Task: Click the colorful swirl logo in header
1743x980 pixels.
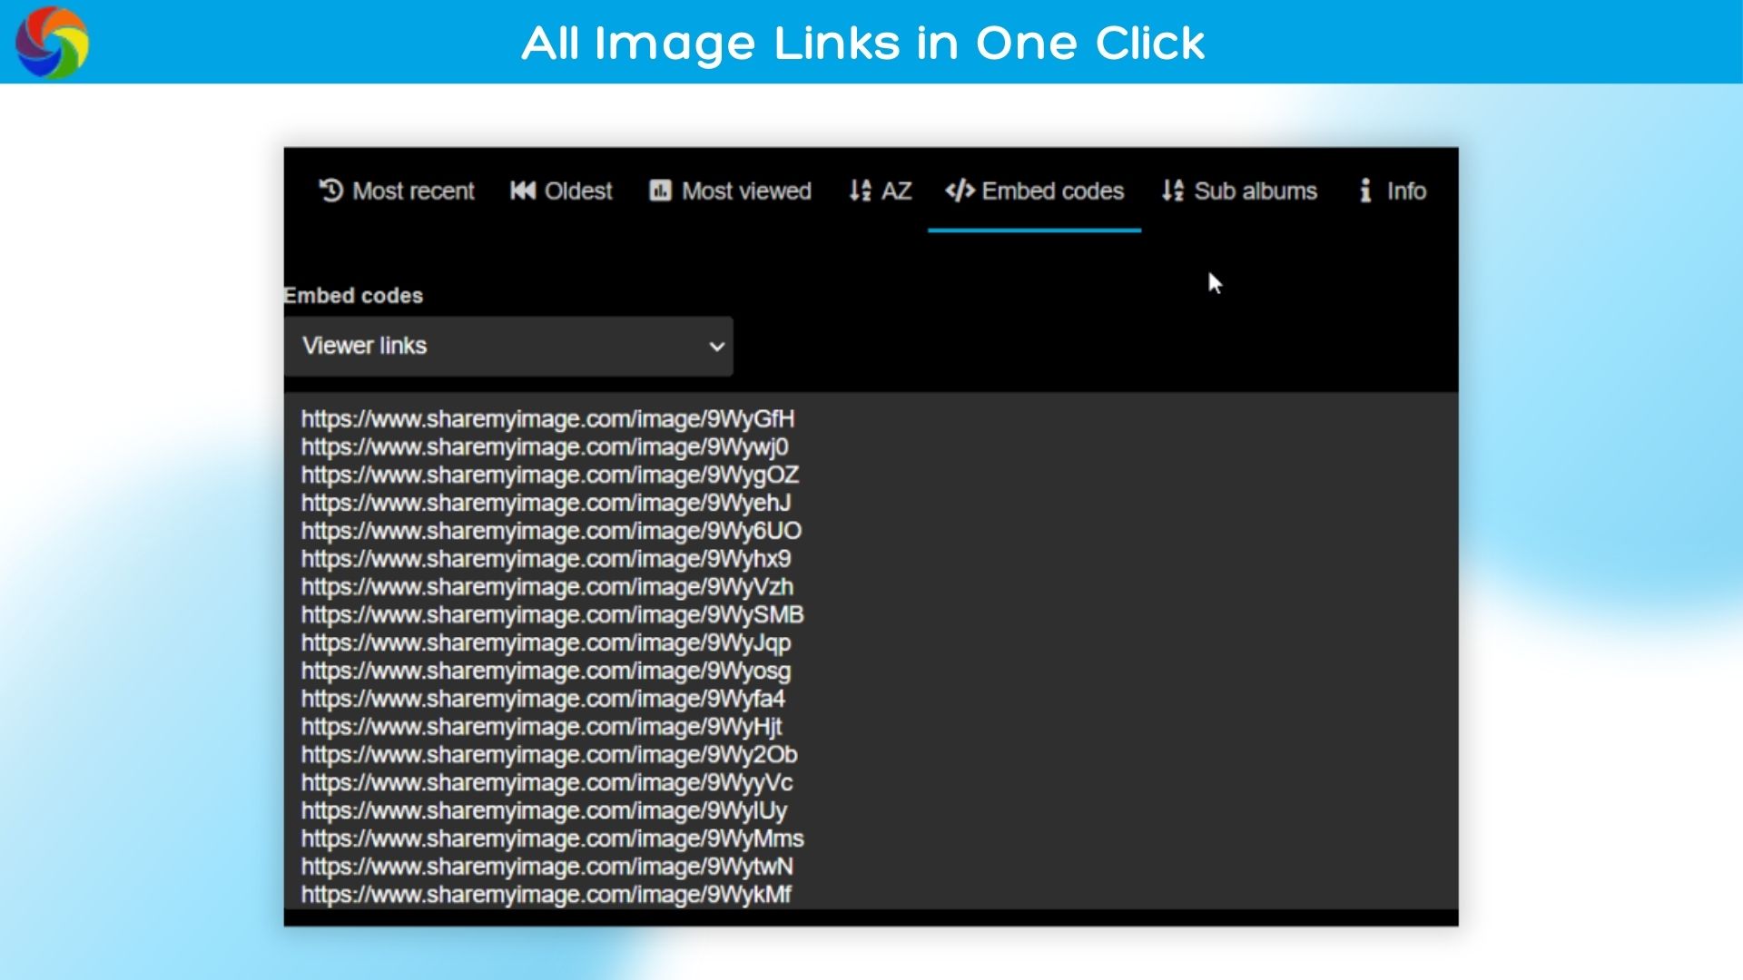Action: point(53,42)
